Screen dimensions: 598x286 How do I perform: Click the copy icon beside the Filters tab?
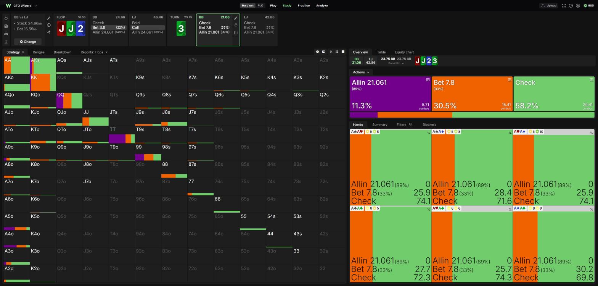point(410,124)
